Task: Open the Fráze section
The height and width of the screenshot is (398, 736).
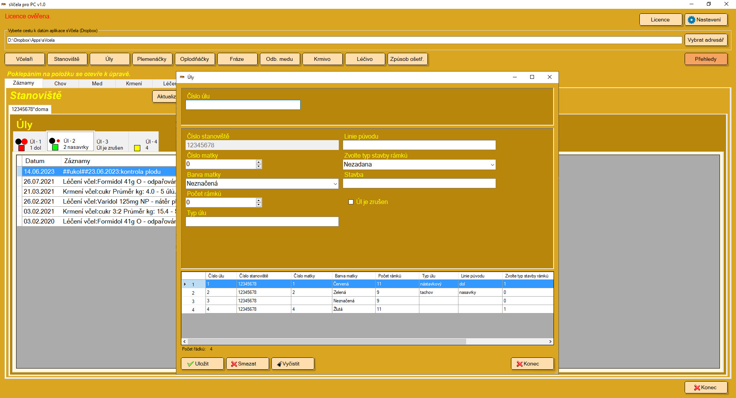Action: click(x=237, y=59)
